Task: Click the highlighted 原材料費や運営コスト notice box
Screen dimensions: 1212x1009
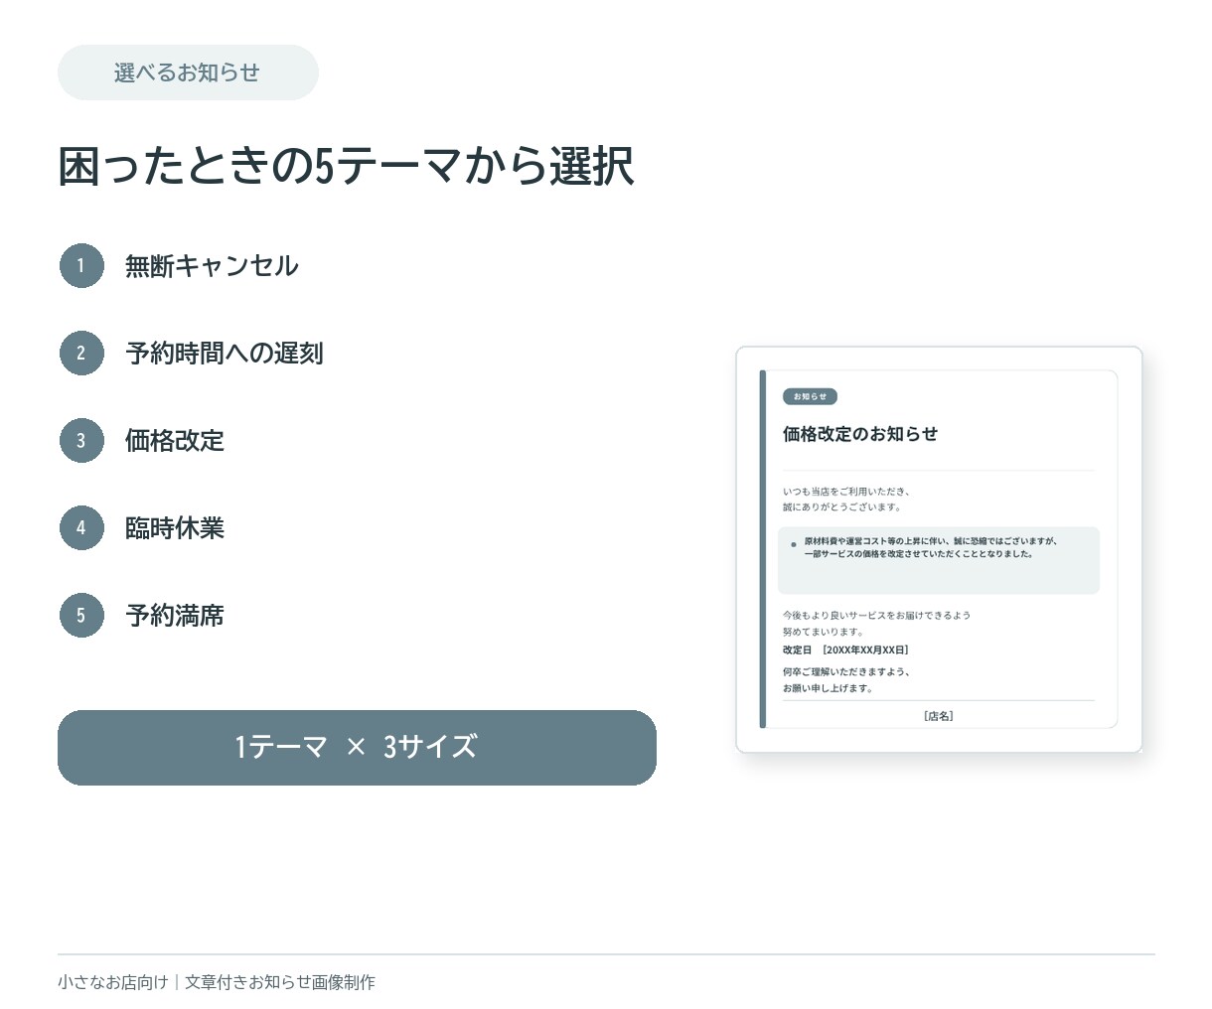Action: [x=939, y=560]
